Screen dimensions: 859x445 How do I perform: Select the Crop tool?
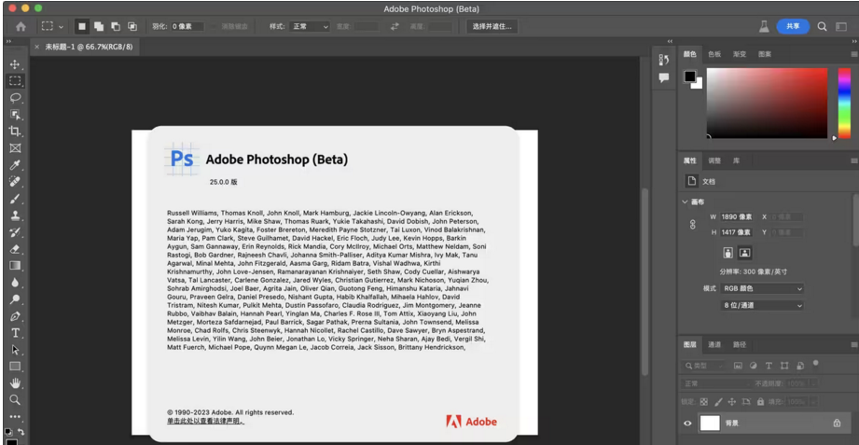[15, 132]
